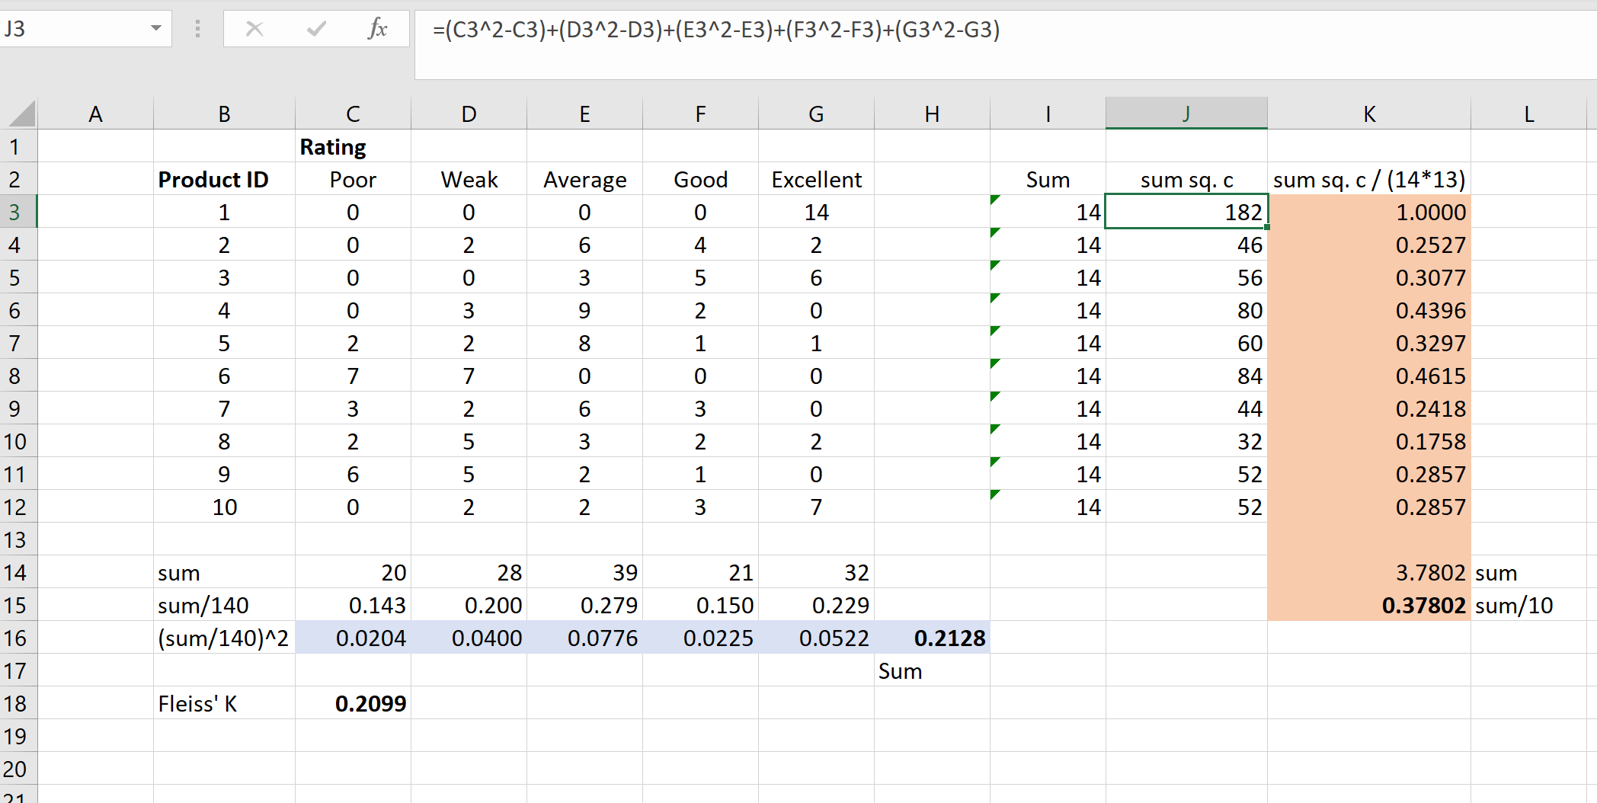Select column J by its header
Screen dimensions: 1597x803
pos(1186,113)
